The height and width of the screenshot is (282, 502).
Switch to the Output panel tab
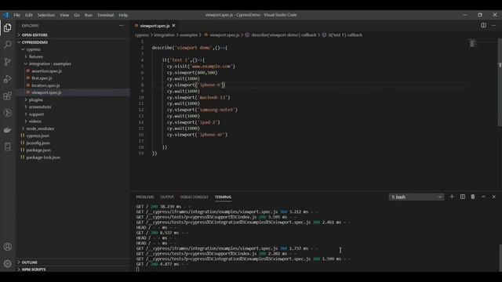(x=167, y=197)
